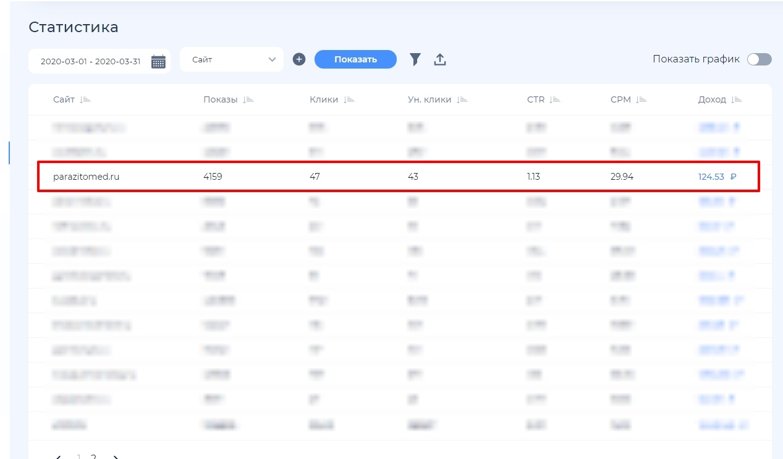Image resolution: width=783 pixels, height=459 pixels.
Task: Sort by Показы column sort icon
Action: (248, 99)
